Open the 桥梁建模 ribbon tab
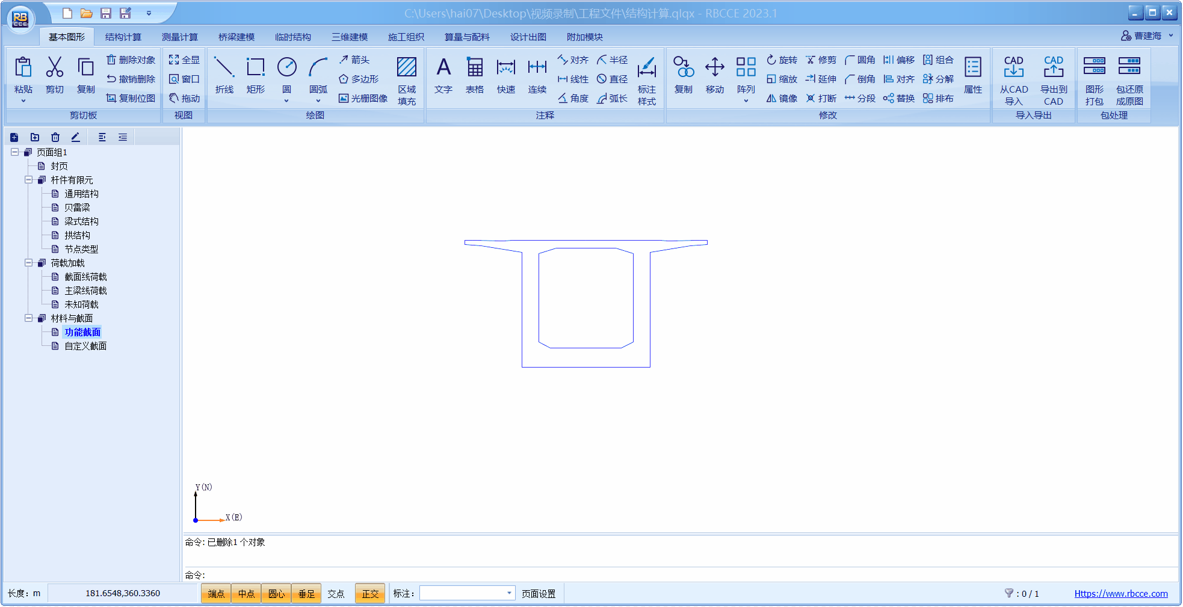Viewport: 1183px width, 607px height. point(236,37)
